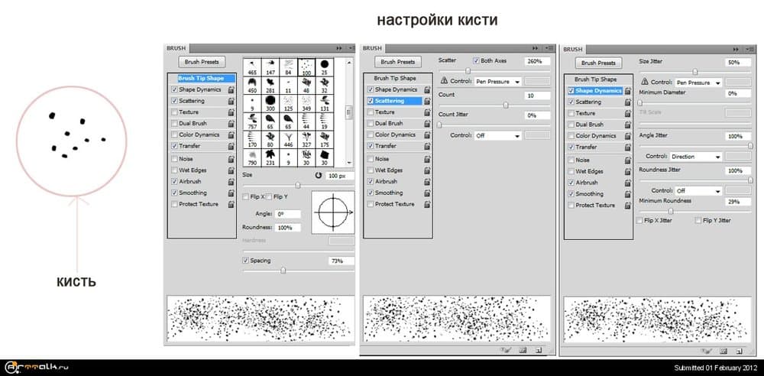Select brush preset thumbnail numbered 147
Screen dimensions: 764x376
pos(270,66)
